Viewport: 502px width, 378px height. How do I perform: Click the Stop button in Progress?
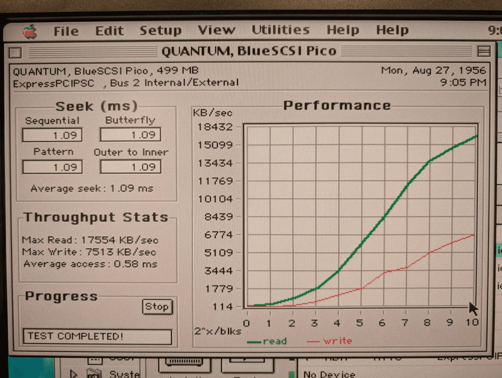(x=157, y=307)
